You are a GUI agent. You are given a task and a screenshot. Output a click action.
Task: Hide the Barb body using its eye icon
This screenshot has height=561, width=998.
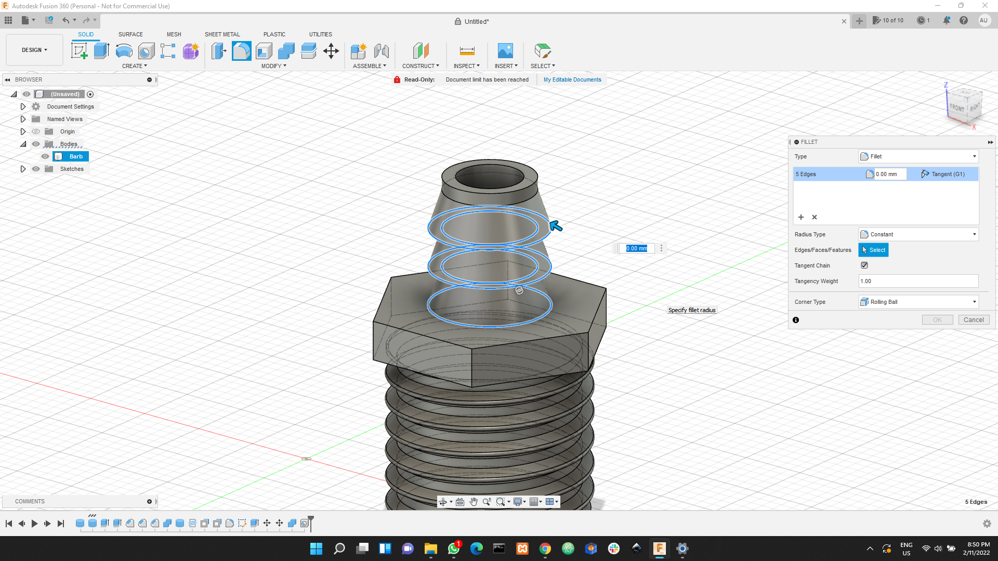(x=45, y=156)
